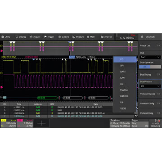Open the Analysis menu
The width and height of the screenshot is (162, 162).
tap(107, 37)
